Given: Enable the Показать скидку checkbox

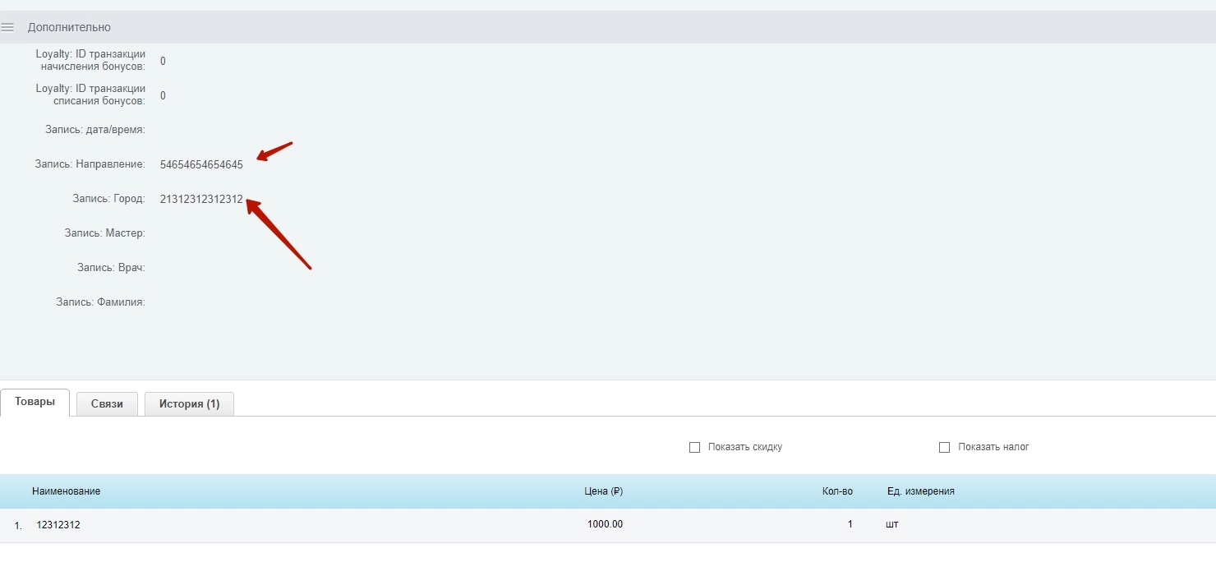Looking at the screenshot, I should 694,447.
